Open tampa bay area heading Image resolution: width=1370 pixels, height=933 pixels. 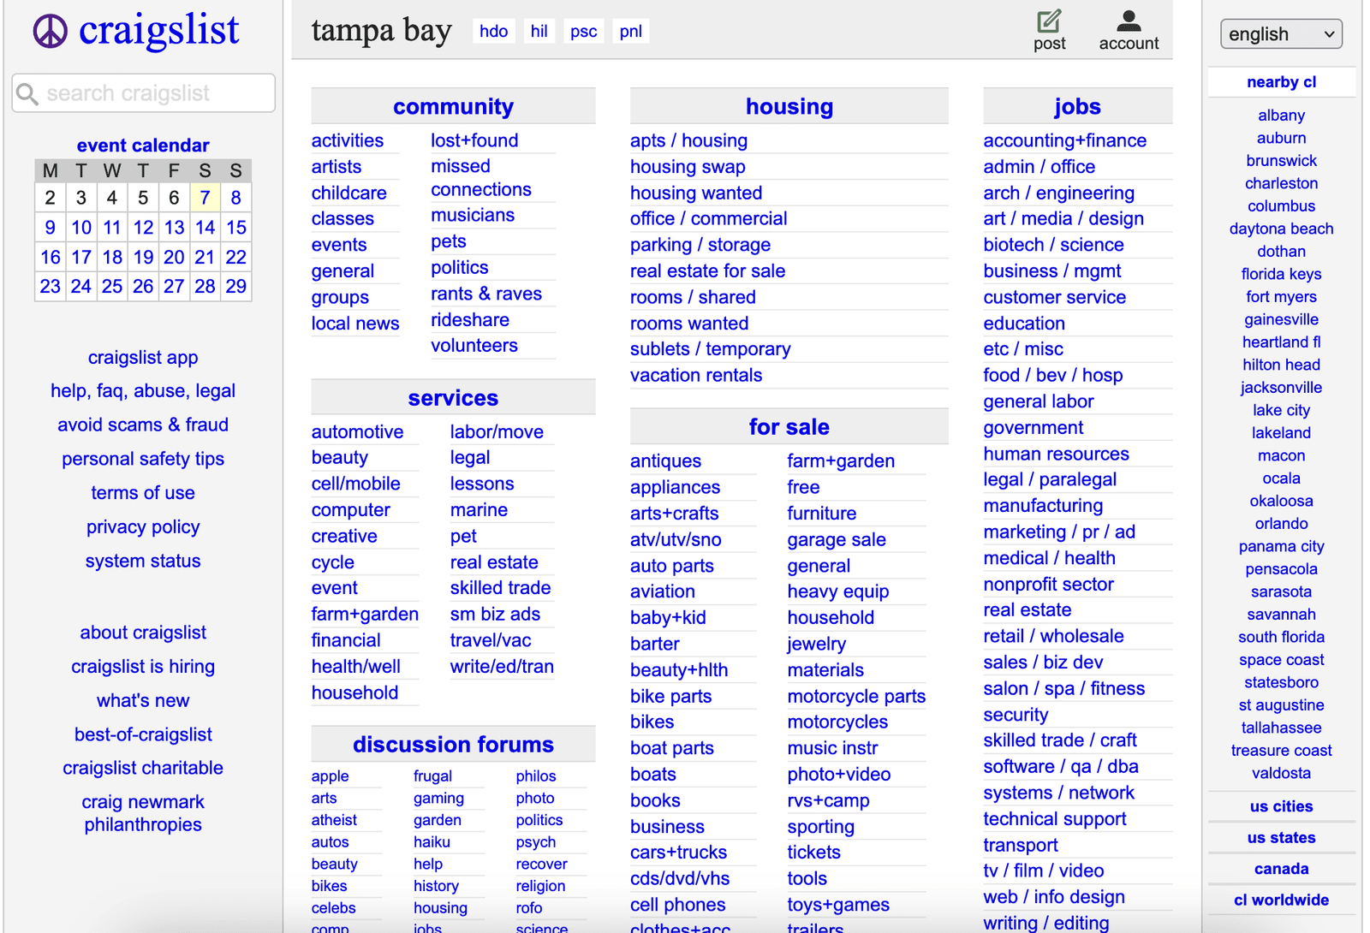381,31
